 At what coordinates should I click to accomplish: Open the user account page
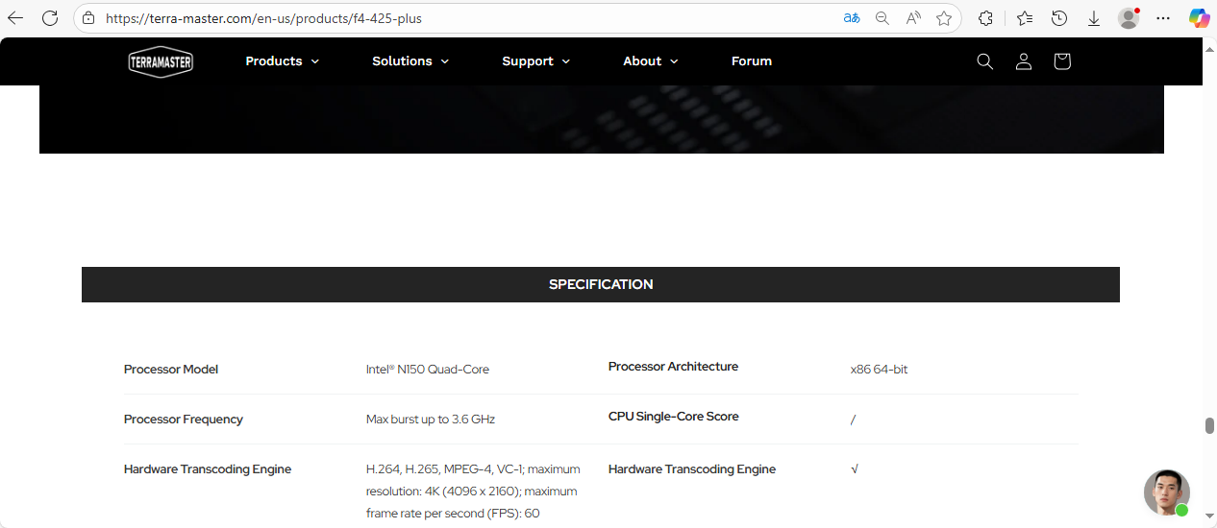tap(1024, 61)
